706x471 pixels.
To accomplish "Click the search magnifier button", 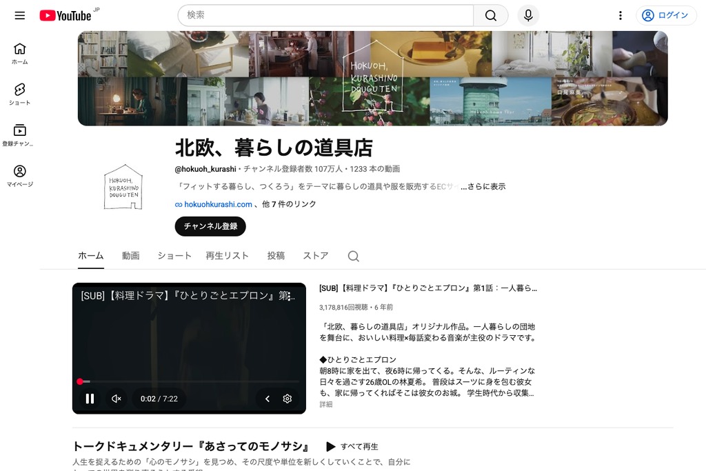I will pos(491,15).
